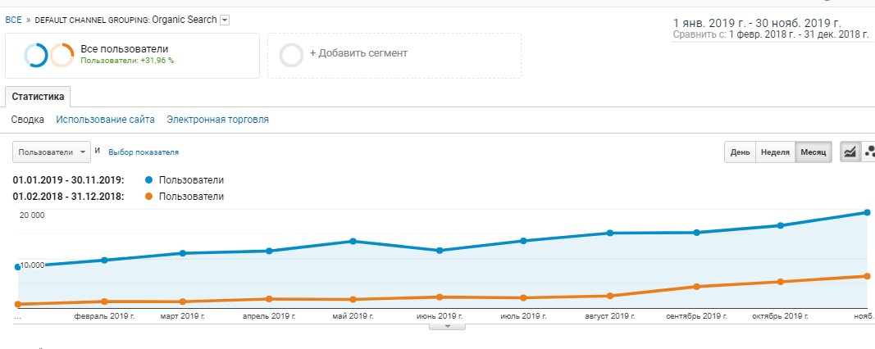This screenshot has width=875, height=349.
Task: Select the Месяц granularity button
Action: click(x=813, y=152)
